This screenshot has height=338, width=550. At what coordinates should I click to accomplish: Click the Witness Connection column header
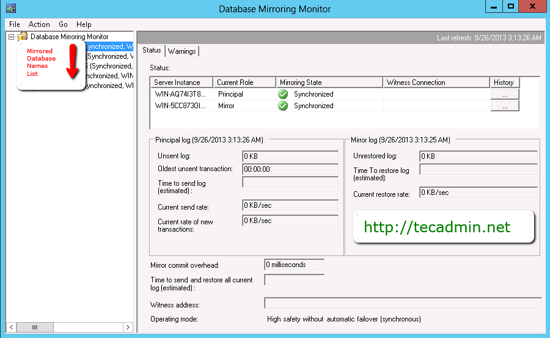(x=436, y=83)
